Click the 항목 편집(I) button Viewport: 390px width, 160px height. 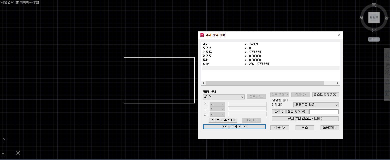pyautogui.click(x=280, y=95)
